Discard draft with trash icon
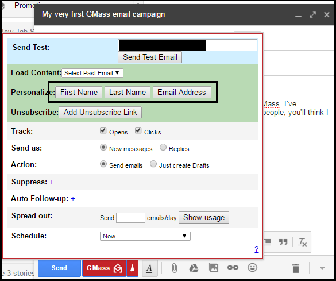Viewport: 336px width, 281px height. (x=296, y=268)
